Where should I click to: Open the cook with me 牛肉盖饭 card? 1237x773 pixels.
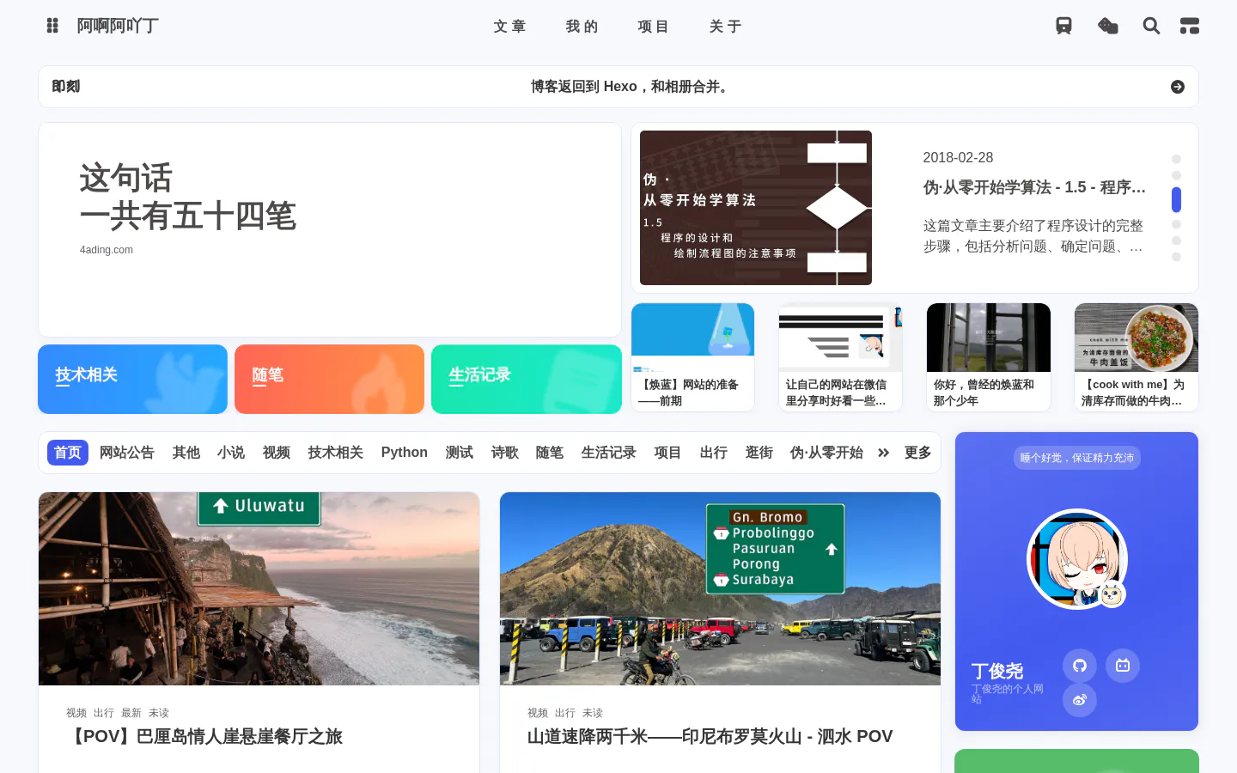click(x=1136, y=357)
